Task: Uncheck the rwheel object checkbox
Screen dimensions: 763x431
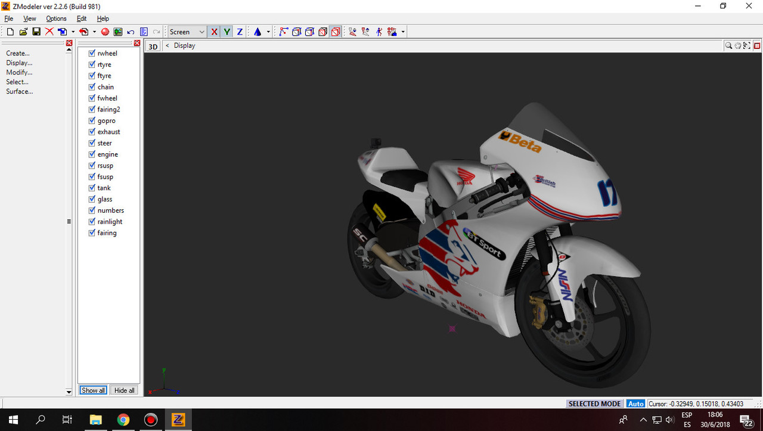Action: (x=92, y=53)
